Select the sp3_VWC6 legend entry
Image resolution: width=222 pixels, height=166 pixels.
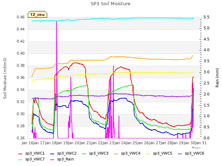191,154
